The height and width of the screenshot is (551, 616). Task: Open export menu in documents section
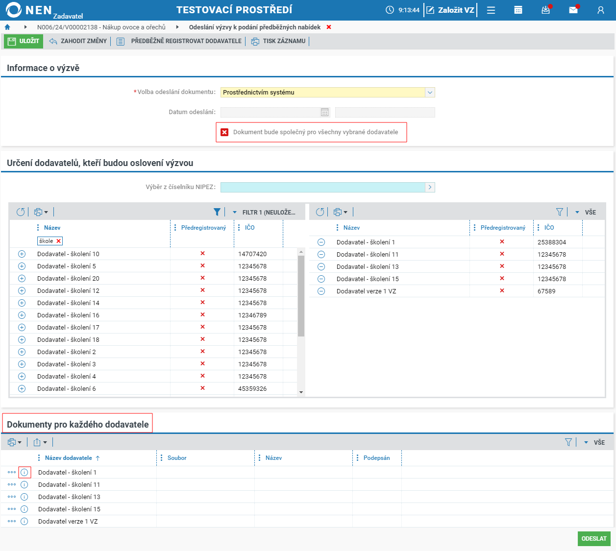click(x=40, y=442)
